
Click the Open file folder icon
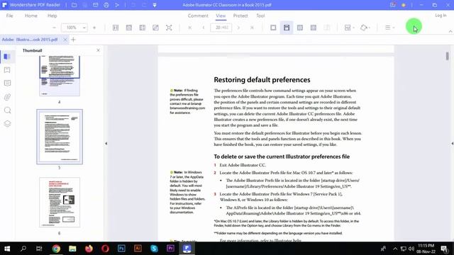(74, 5)
